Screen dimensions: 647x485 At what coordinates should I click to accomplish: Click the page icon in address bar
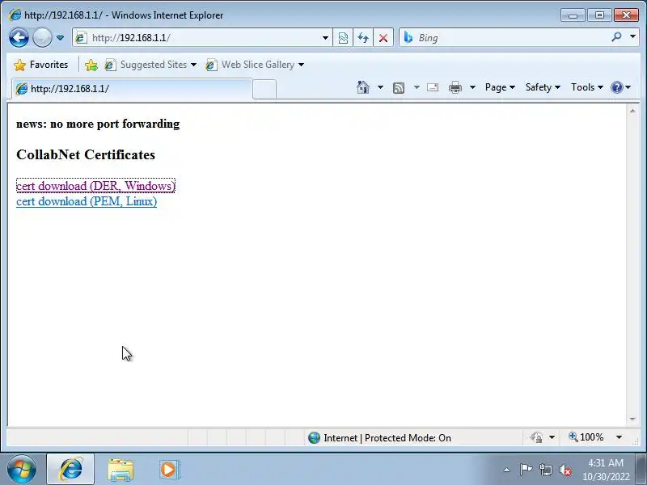click(82, 38)
